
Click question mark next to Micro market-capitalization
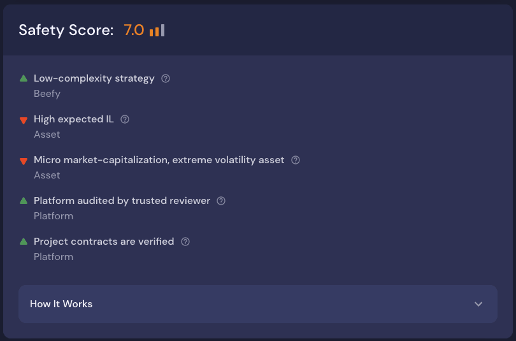(x=296, y=160)
